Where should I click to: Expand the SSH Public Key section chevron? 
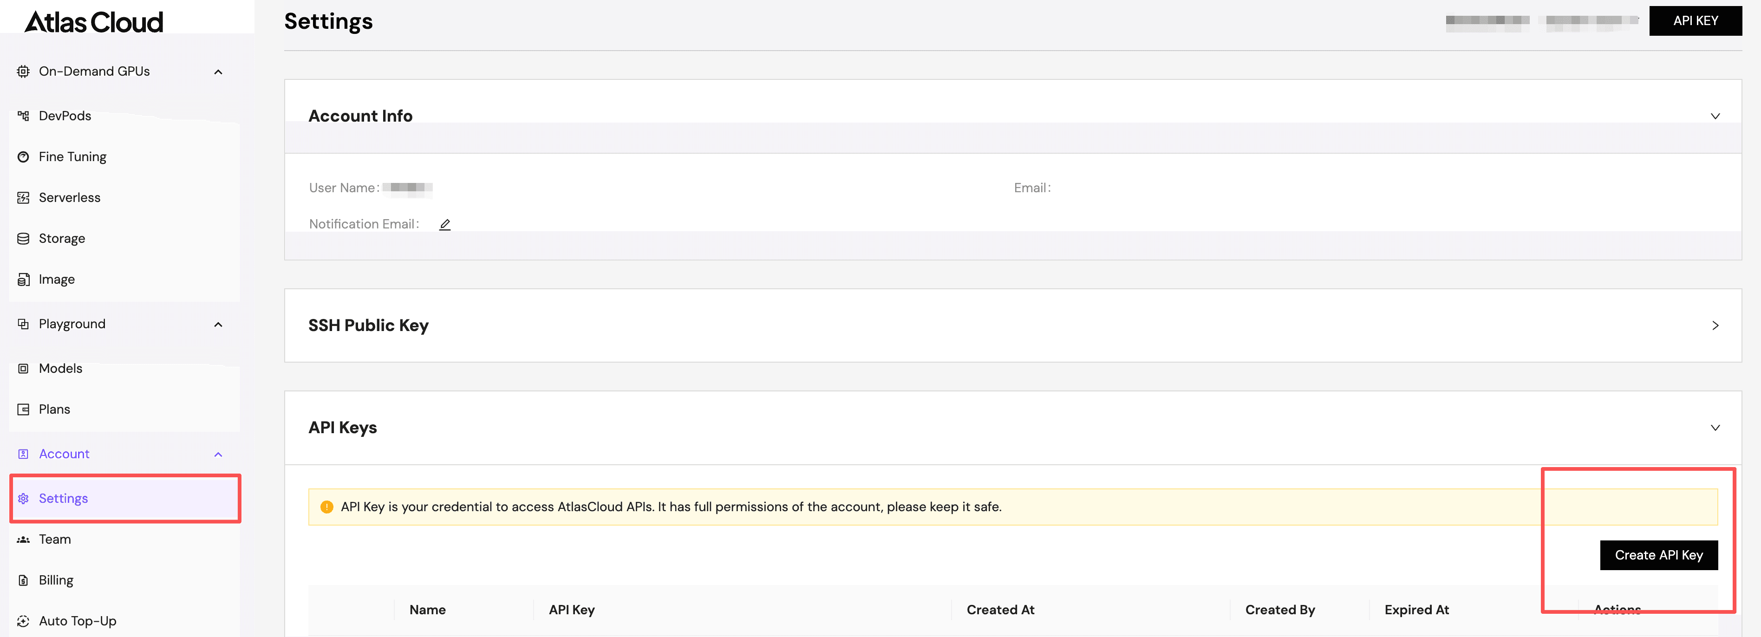coord(1715,325)
